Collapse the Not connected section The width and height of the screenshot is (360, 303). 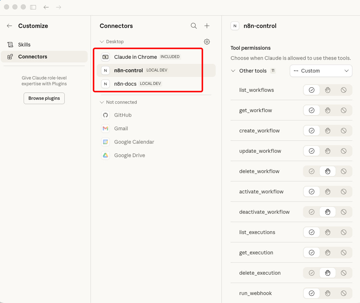click(x=102, y=102)
